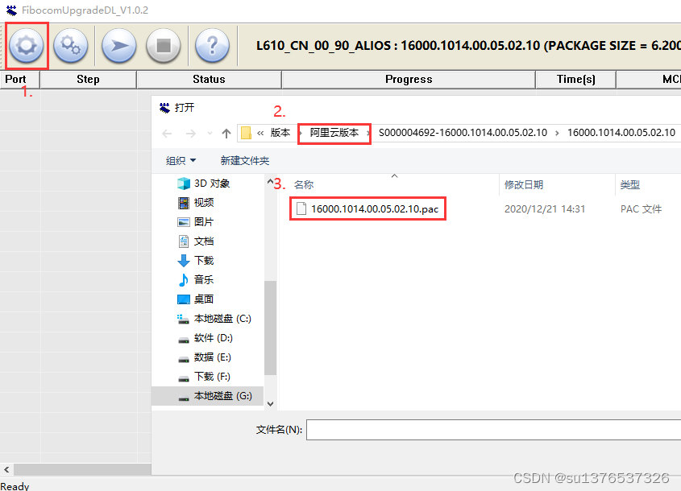Sort files by 修改日期 column
This screenshot has width=681, height=491.
pyautogui.click(x=524, y=185)
